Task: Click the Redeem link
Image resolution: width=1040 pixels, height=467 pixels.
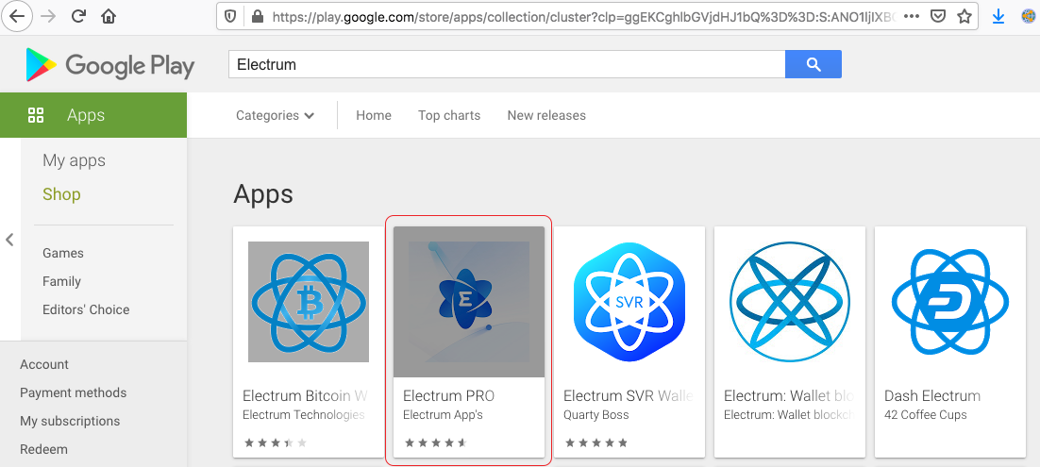Action: click(x=43, y=449)
